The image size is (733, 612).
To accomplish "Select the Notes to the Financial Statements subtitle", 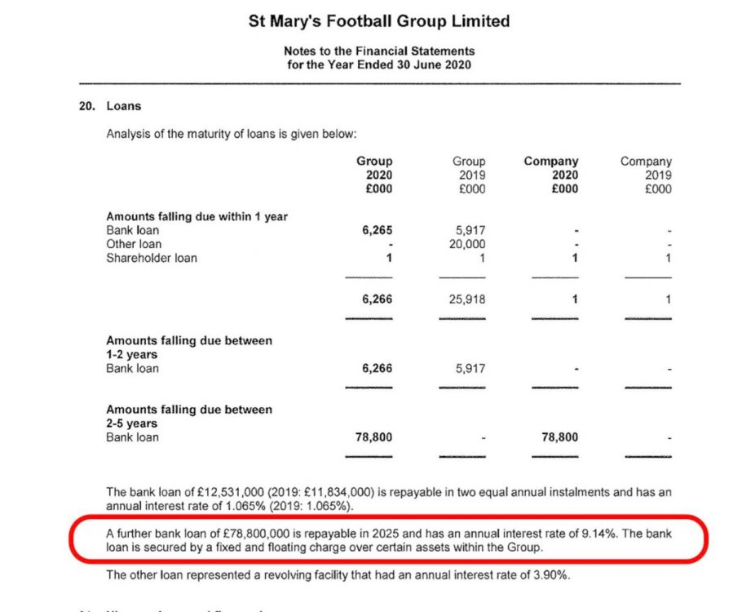I will [x=379, y=51].
